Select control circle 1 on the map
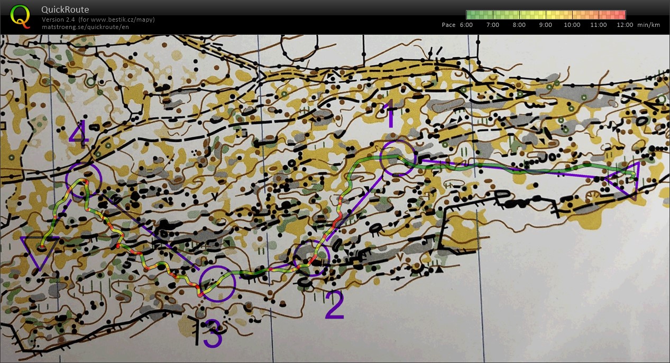The width and height of the screenshot is (670, 363). click(398, 158)
